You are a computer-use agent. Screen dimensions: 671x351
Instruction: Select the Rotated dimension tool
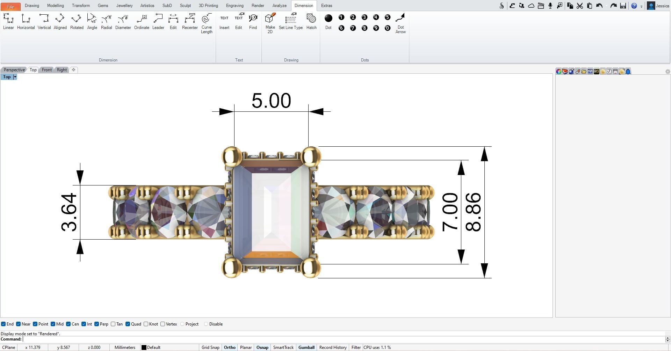pyautogui.click(x=77, y=22)
